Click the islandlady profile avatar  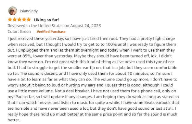click(13, 11)
